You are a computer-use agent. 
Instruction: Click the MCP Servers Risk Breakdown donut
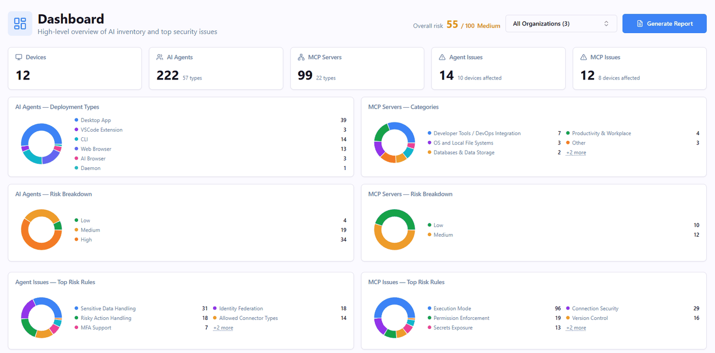tap(394, 230)
